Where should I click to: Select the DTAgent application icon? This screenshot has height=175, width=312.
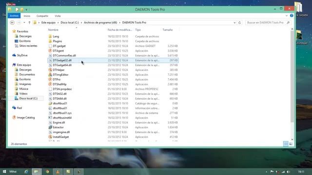(x=50, y=51)
